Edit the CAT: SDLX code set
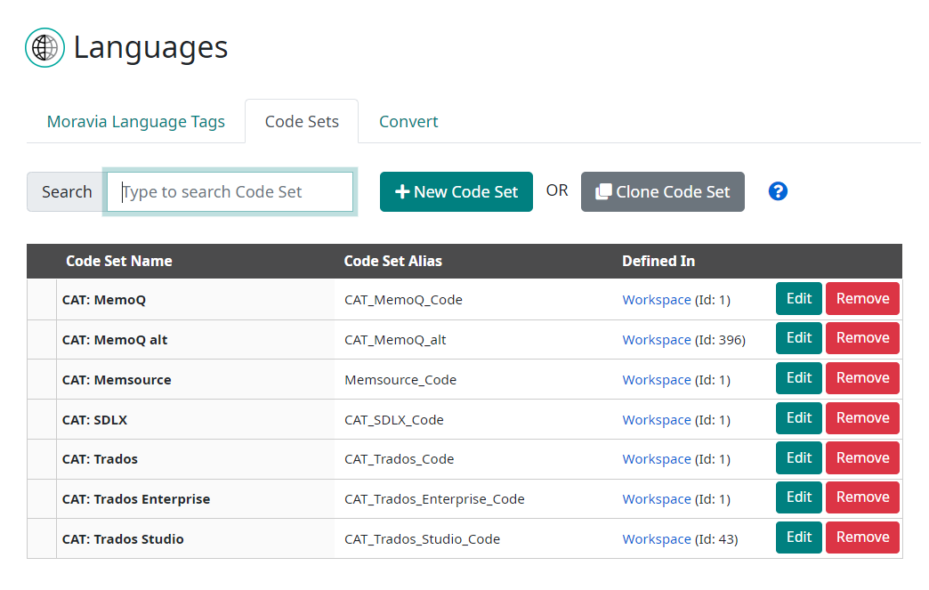Image resolution: width=929 pixels, height=590 pixels. click(799, 418)
